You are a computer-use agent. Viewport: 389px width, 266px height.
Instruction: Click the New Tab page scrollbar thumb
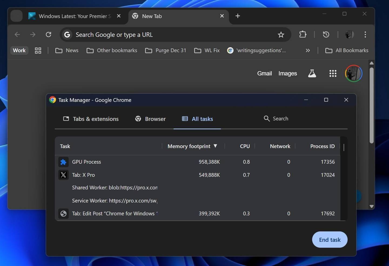click(371, 105)
